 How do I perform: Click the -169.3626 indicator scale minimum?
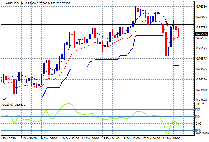click(202, 133)
